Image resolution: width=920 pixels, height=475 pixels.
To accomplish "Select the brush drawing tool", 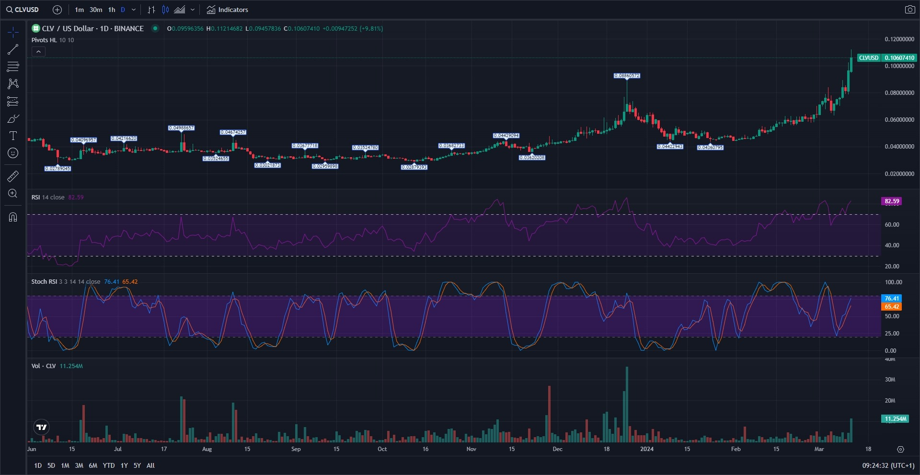I will (x=13, y=118).
